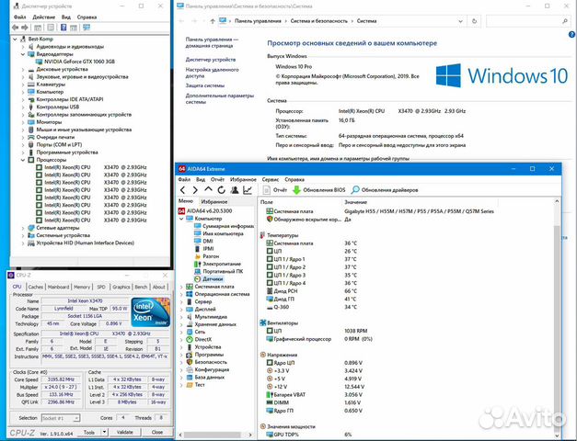Open Tools dropdown arrow in CPU-Z

pyautogui.click(x=105, y=432)
